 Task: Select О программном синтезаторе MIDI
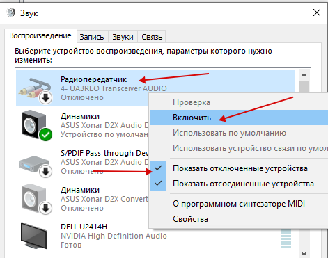point(240,204)
